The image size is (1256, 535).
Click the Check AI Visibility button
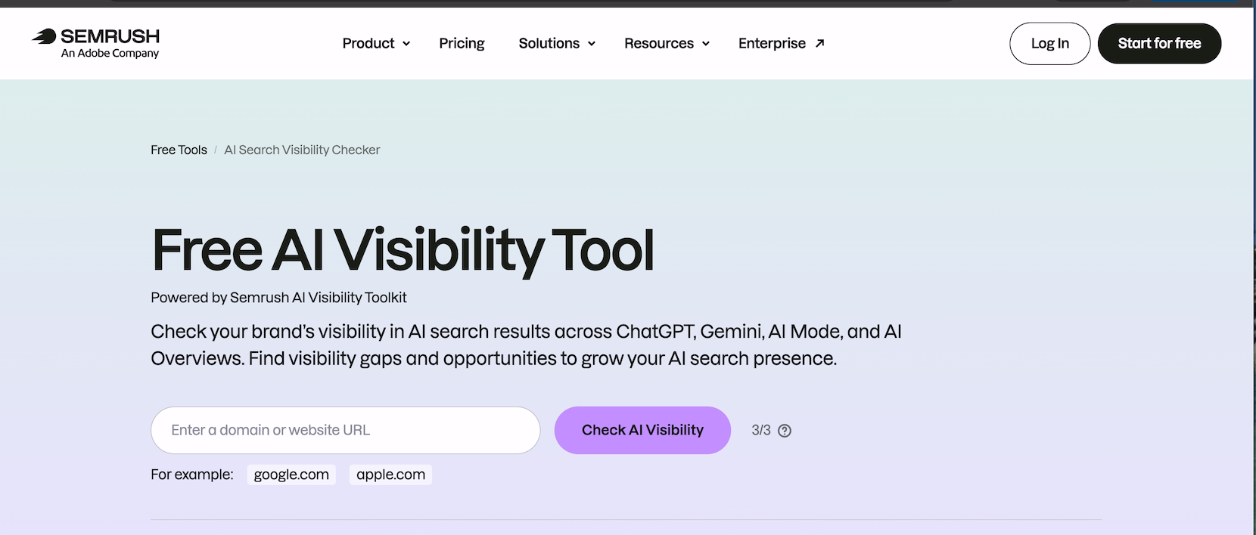click(642, 430)
